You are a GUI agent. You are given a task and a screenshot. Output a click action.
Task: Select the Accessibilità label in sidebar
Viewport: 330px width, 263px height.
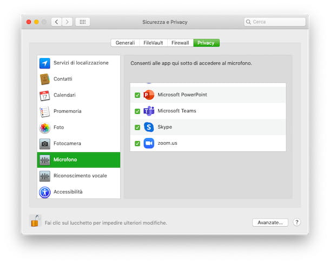click(68, 192)
